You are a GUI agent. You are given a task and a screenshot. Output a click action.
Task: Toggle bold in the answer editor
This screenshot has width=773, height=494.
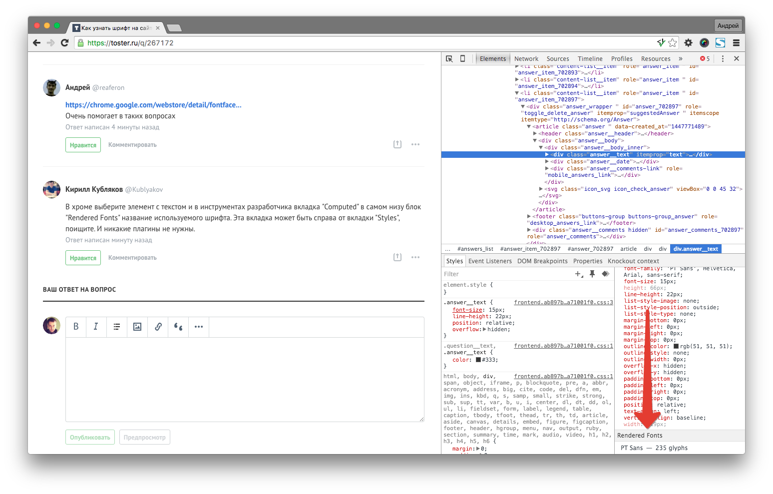click(x=76, y=327)
